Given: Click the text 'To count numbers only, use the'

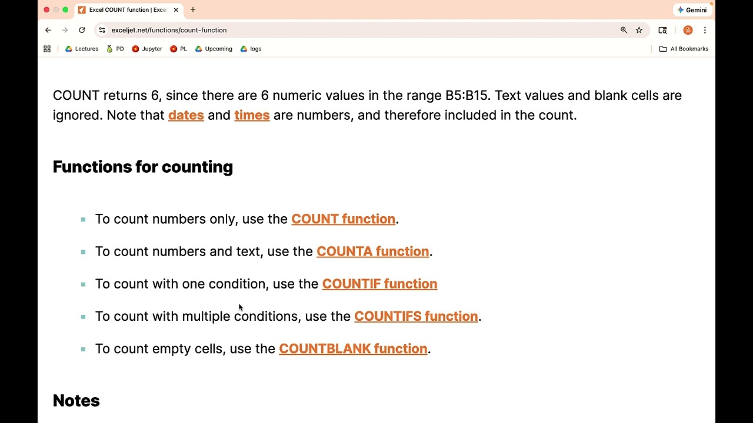Looking at the screenshot, I should click(x=191, y=219).
